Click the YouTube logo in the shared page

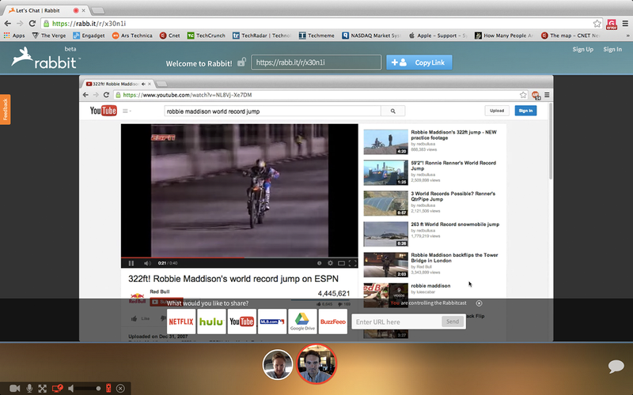tap(104, 111)
